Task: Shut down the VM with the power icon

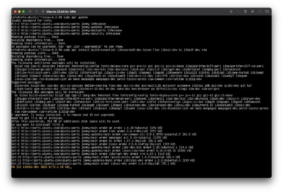Action: 30,12
